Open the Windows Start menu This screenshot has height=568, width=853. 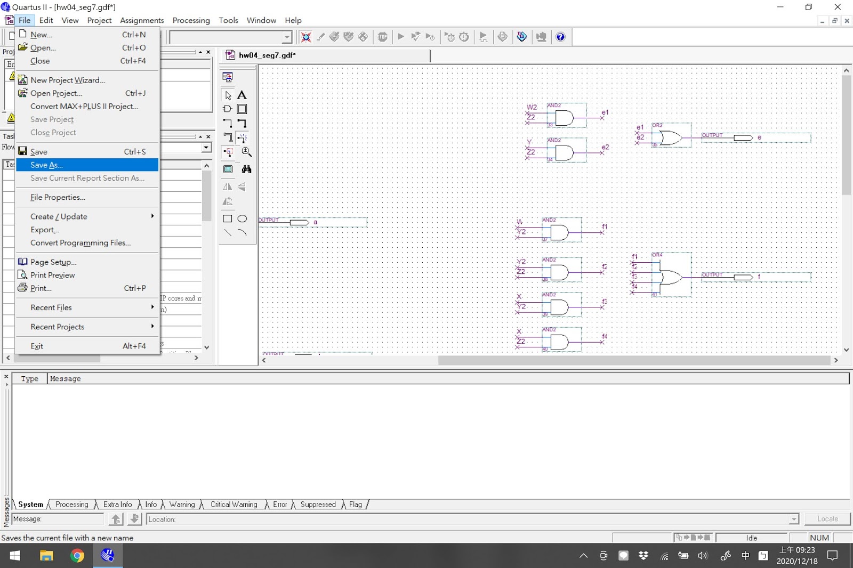(15, 556)
